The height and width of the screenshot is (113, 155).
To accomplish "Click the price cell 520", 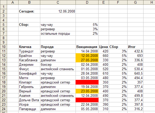I will point(104,69).
